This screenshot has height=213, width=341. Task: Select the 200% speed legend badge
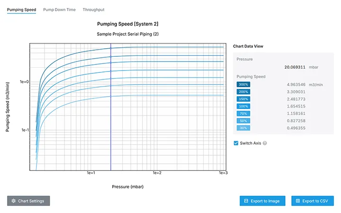pos(243,92)
